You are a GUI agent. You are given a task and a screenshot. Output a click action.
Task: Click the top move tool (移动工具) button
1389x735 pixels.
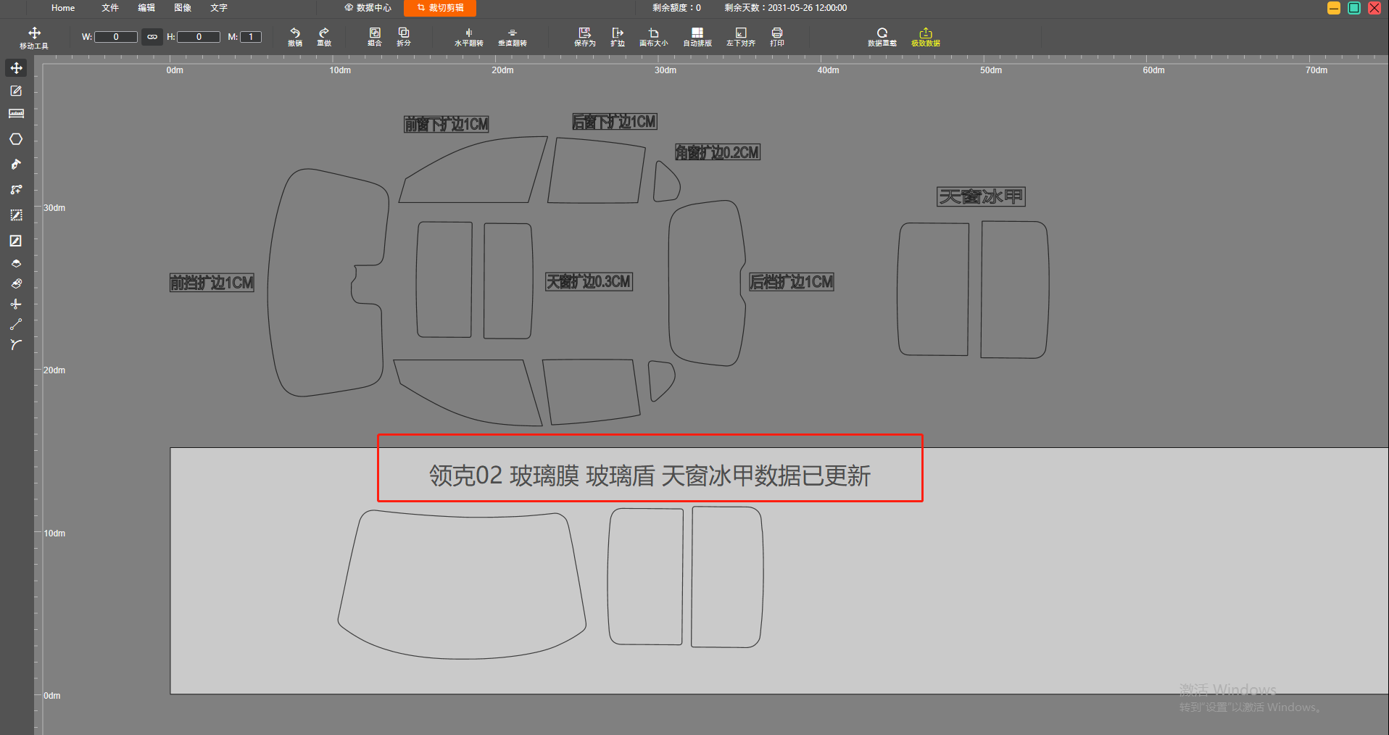pyautogui.click(x=34, y=38)
